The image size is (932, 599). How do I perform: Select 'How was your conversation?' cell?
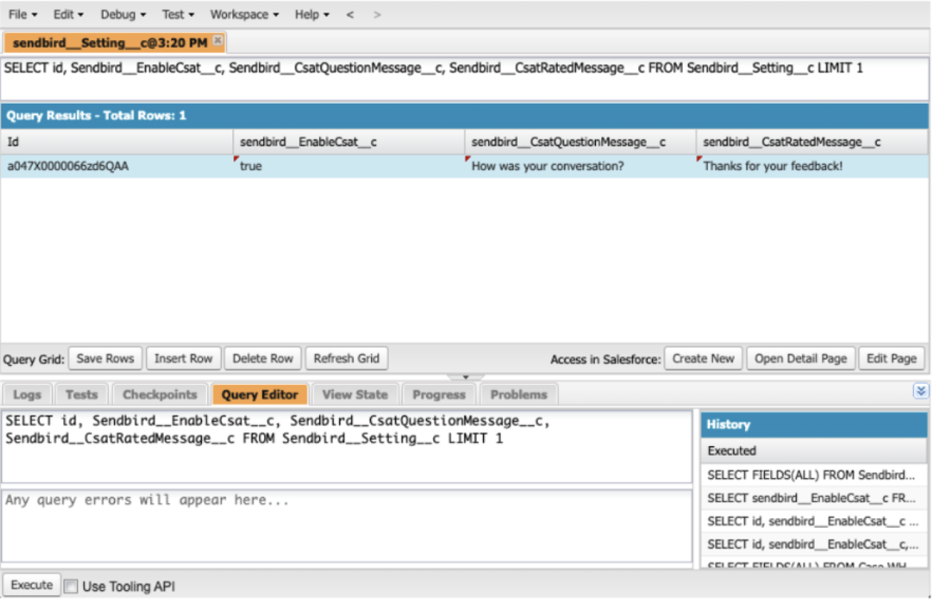581,166
